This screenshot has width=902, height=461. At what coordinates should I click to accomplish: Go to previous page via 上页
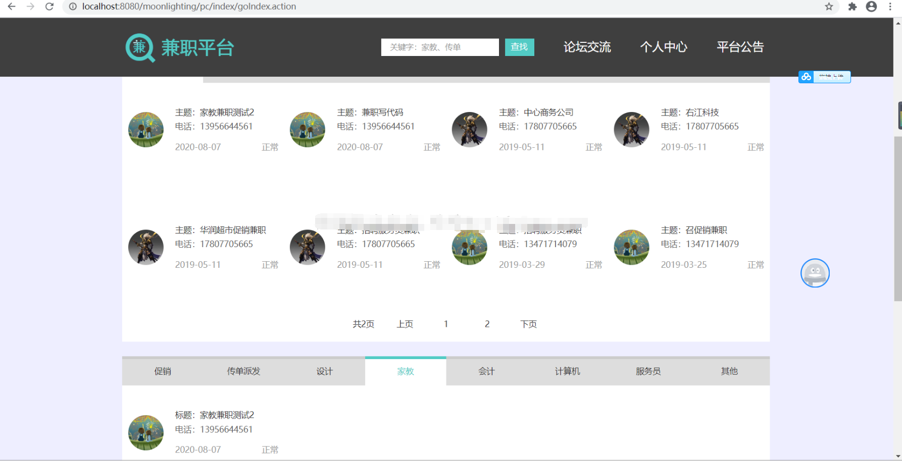tap(405, 324)
